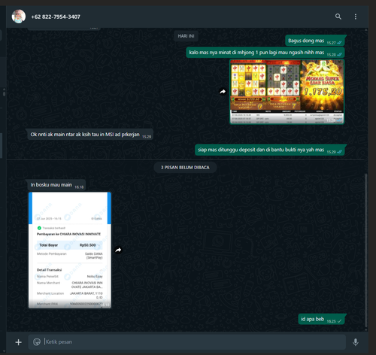The height and width of the screenshot is (355, 376).
Task: Select message 'kalo mas nya minat di mhjong'
Action: [265, 53]
